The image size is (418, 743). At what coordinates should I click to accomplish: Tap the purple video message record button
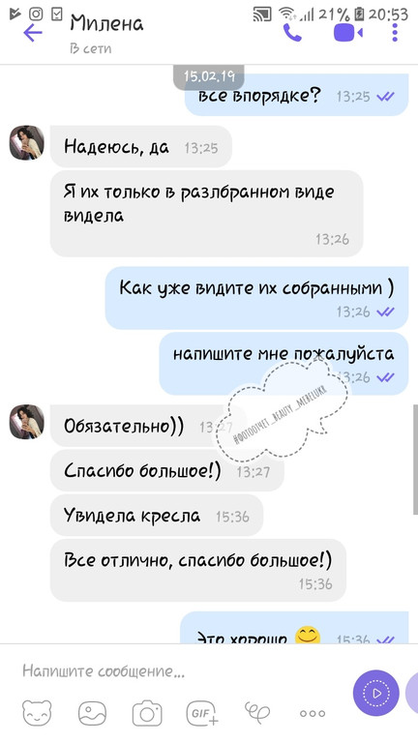[375, 694]
